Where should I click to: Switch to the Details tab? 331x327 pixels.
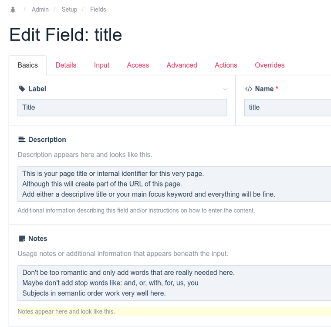pos(66,65)
